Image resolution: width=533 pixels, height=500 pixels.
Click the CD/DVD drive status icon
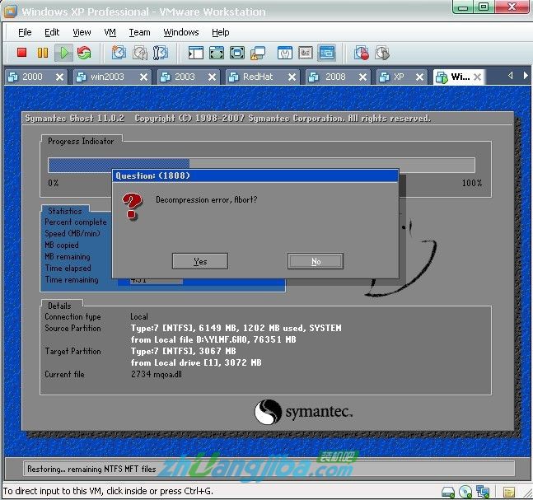pyautogui.click(x=466, y=492)
